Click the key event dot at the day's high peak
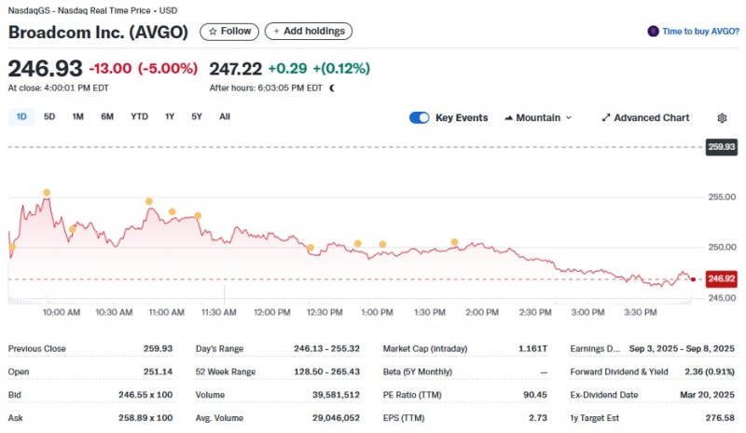The width and height of the screenshot is (746, 433). click(47, 193)
